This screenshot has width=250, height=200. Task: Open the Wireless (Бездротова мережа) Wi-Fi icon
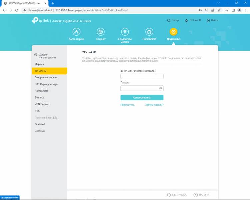pyautogui.click(x=125, y=32)
